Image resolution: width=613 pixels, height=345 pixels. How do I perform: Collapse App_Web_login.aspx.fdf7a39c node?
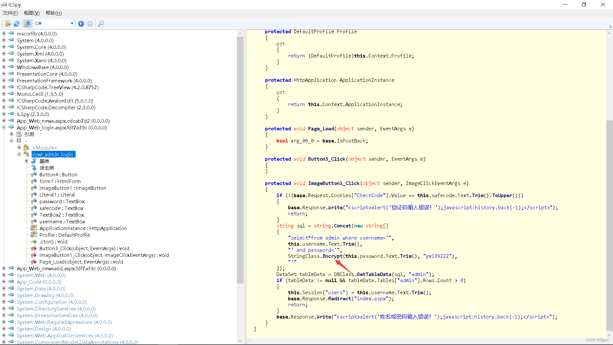4,127
